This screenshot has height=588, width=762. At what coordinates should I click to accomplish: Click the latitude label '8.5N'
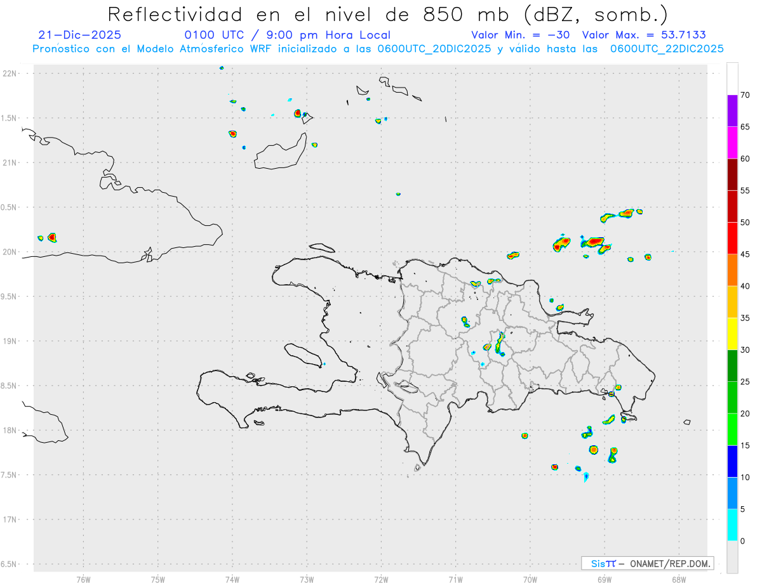coord(10,386)
